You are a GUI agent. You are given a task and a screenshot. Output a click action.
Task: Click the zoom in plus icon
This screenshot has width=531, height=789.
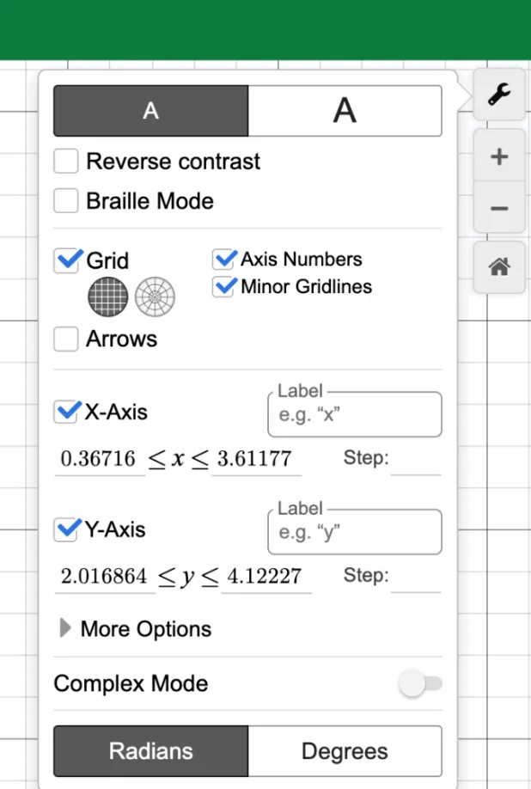coord(499,156)
